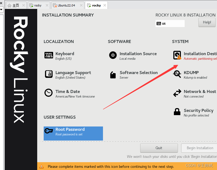Click the No profile selected text

click(197, 115)
